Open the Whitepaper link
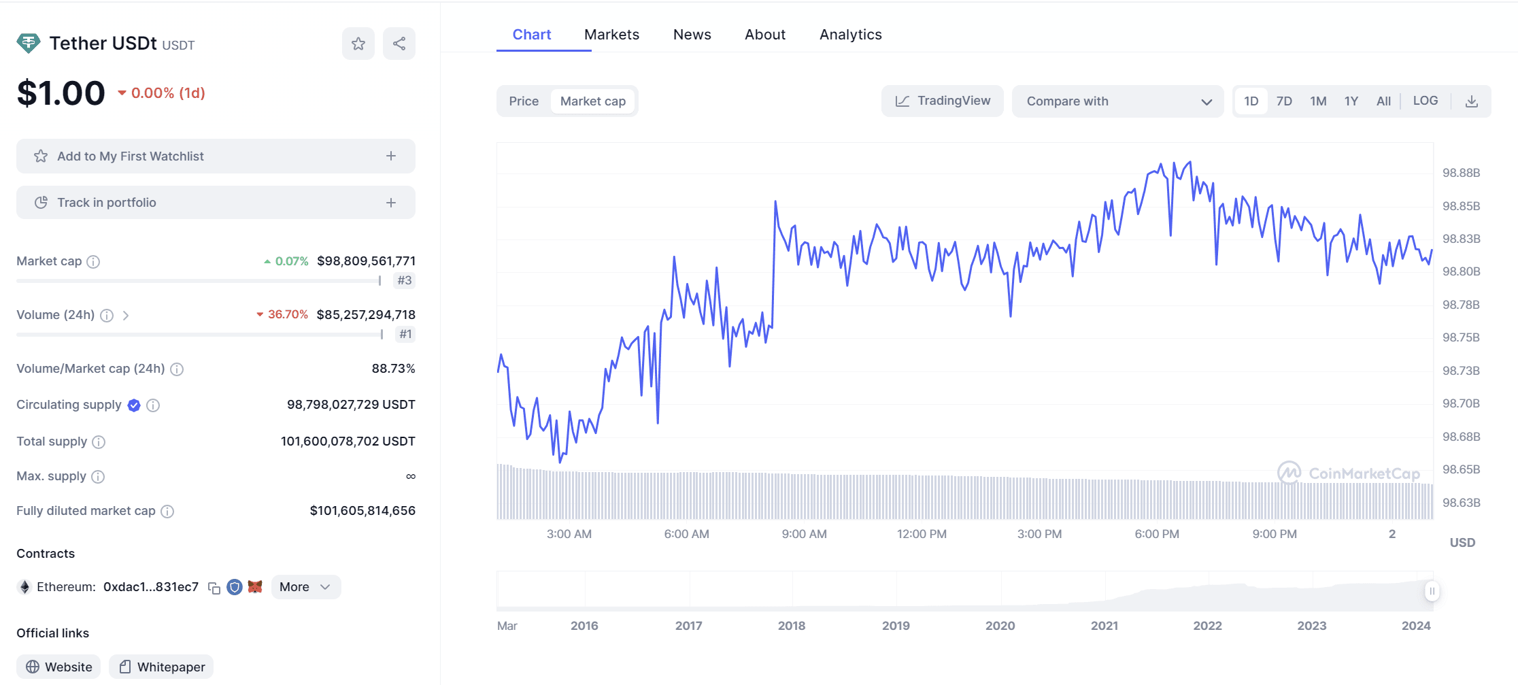 [x=161, y=667]
